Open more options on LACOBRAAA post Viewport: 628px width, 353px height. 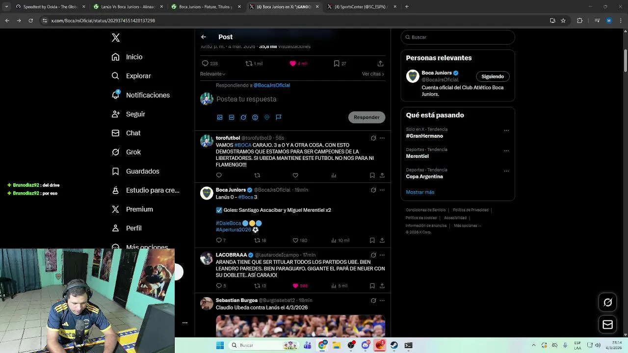click(x=382, y=255)
